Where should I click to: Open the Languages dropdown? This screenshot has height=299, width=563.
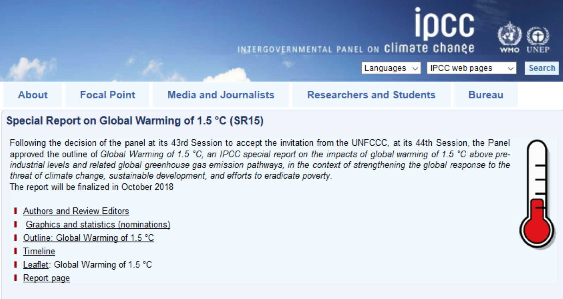(x=391, y=68)
